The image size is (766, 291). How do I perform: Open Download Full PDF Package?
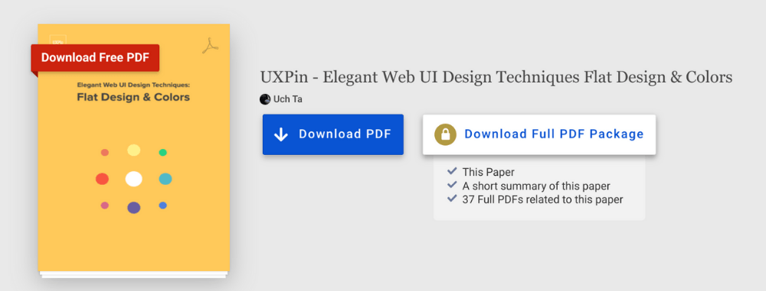coord(539,134)
